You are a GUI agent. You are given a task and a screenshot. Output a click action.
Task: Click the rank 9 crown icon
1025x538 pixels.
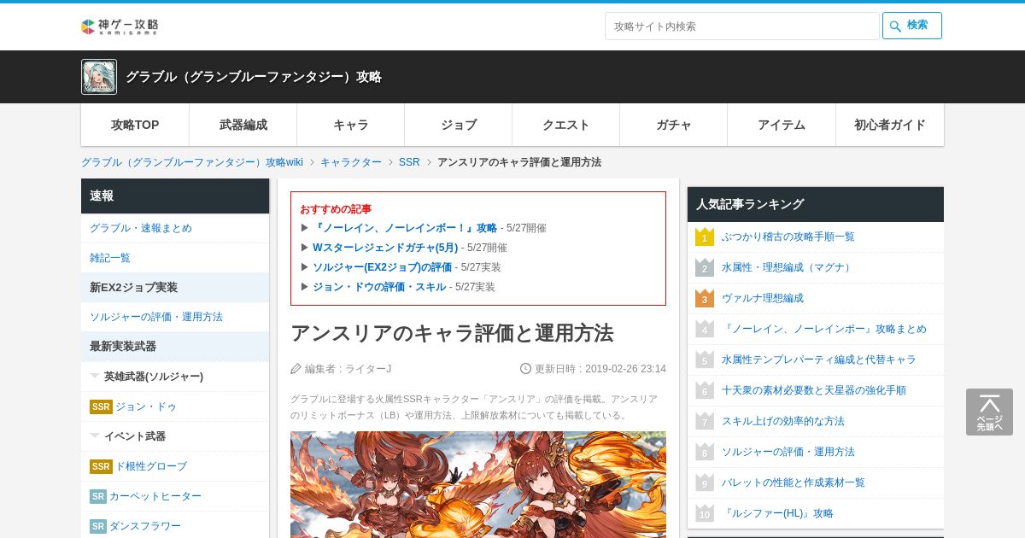click(705, 482)
